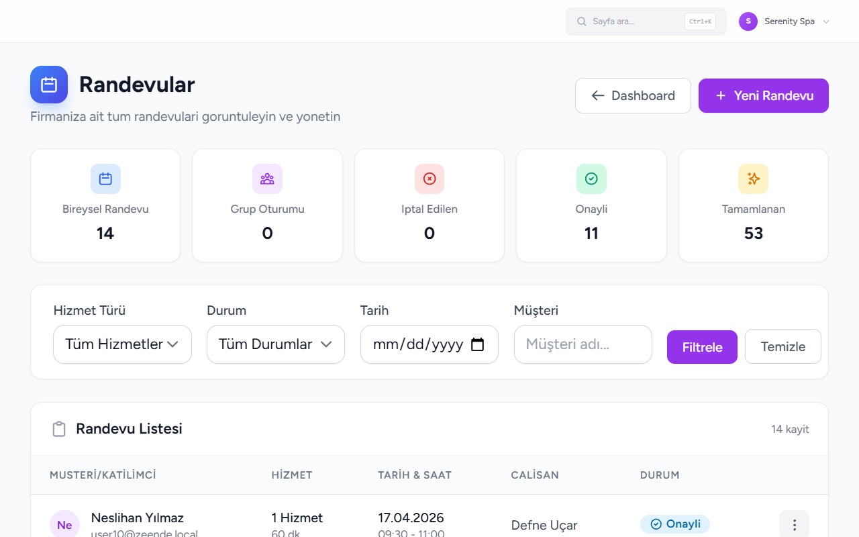
Task: Clear filters with Temizle button
Action: (x=783, y=346)
